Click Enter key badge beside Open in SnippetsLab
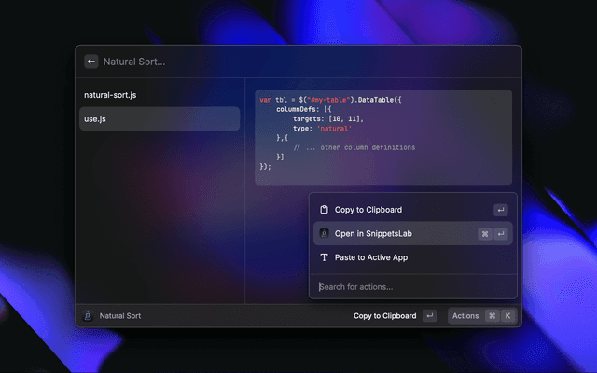 (x=501, y=234)
